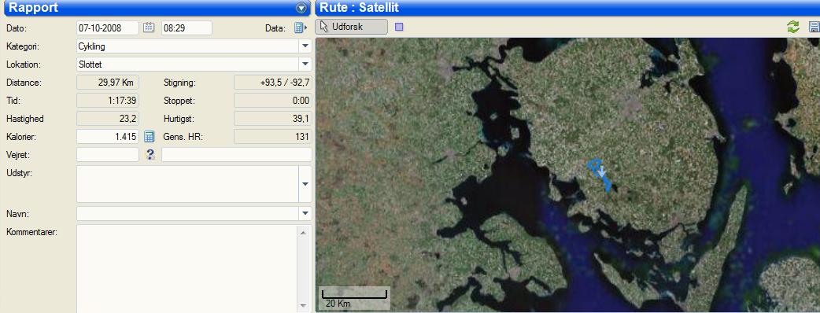Click the Hurtigst value 39,1
This screenshot has height=313, width=820.
coord(272,119)
